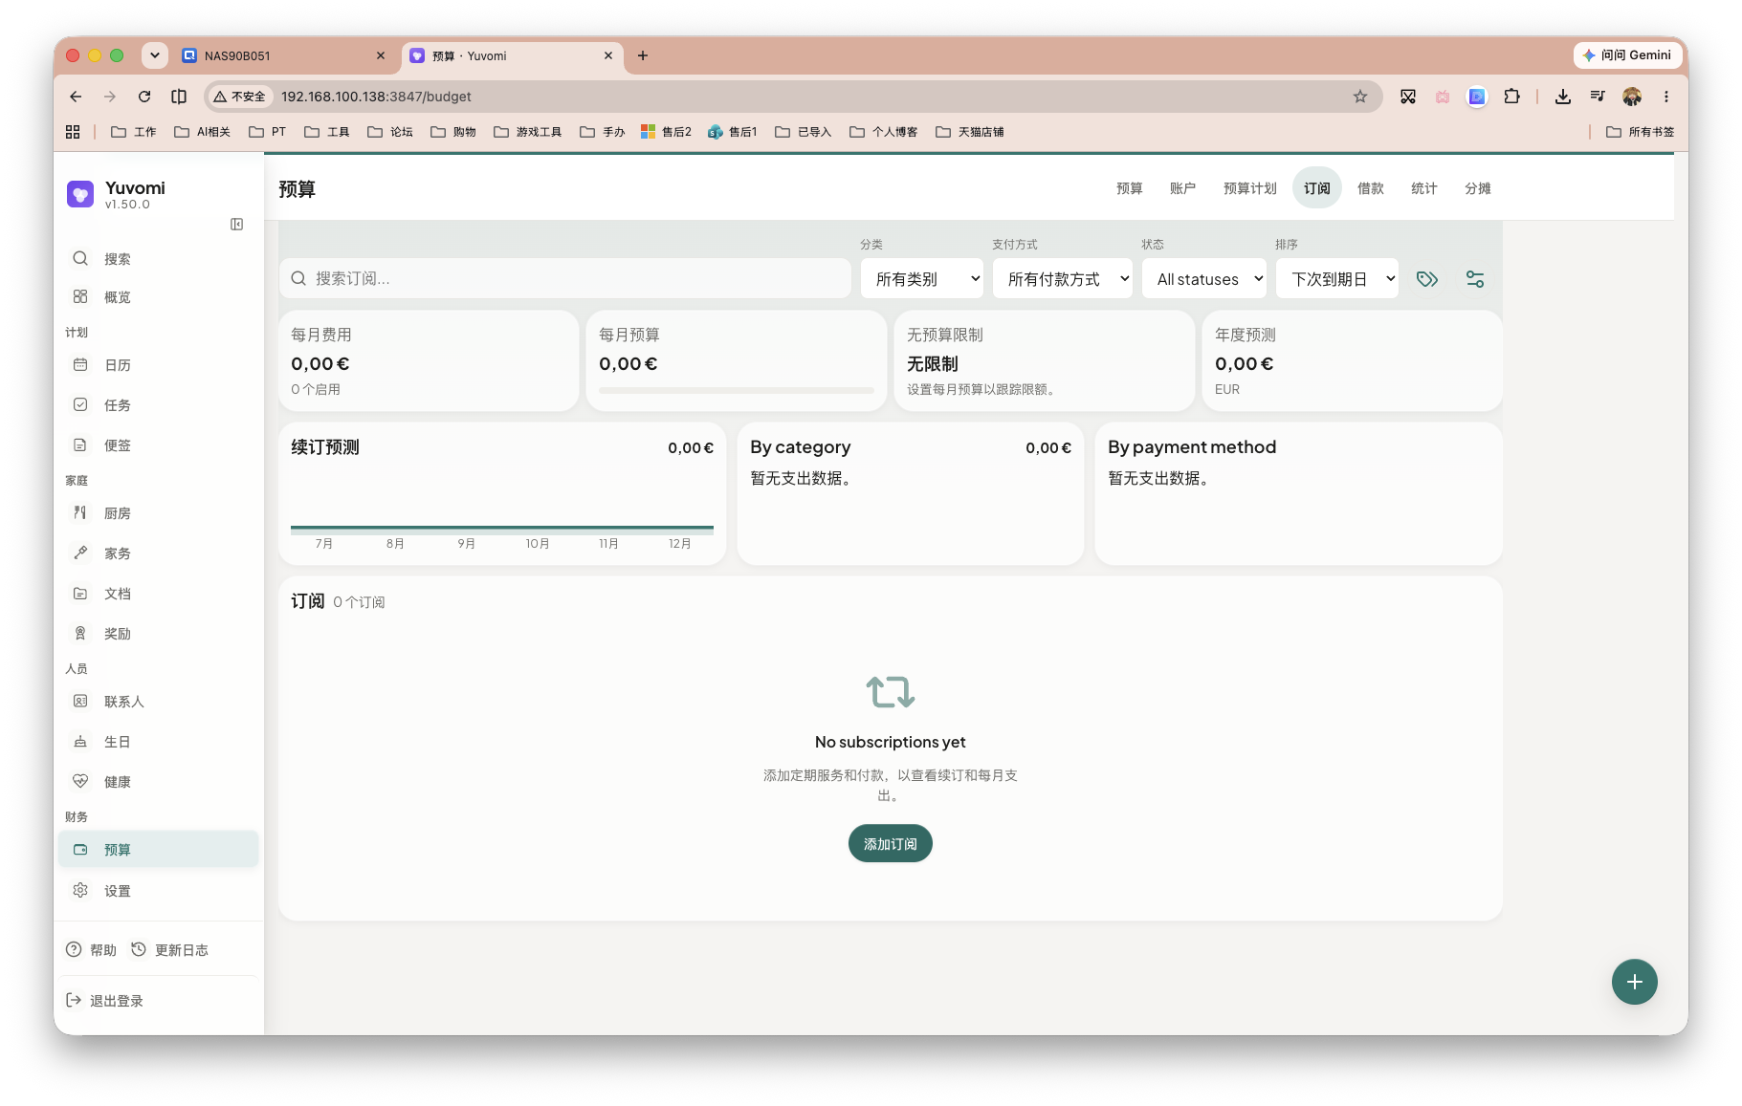Switch to the 借款 tab
Image resolution: width=1742 pixels, height=1106 pixels.
(1370, 188)
